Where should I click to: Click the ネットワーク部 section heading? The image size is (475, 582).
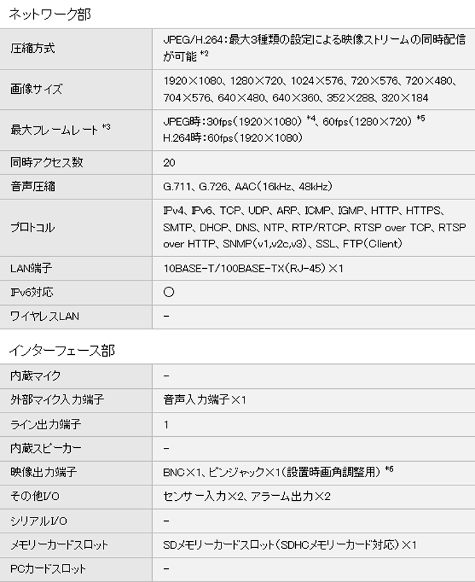click(x=49, y=13)
